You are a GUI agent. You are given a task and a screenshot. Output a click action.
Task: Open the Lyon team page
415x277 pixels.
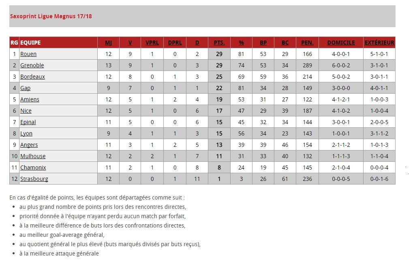click(x=26, y=133)
